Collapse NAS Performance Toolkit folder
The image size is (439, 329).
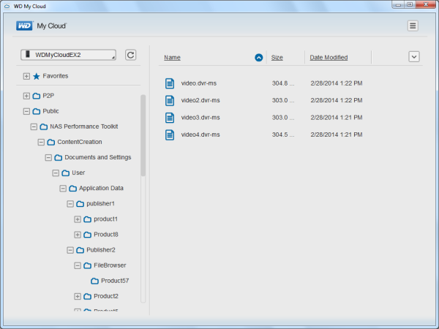tap(34, 126)
